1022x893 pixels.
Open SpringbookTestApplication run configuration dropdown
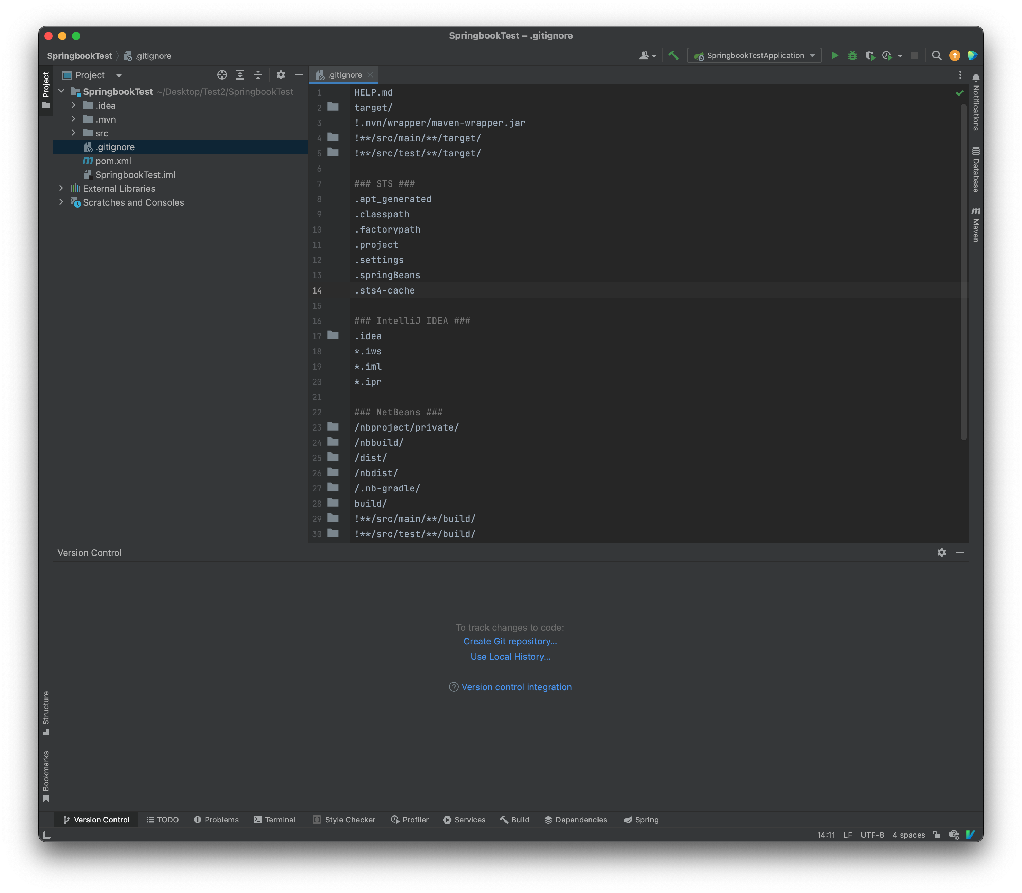click(754, 55)
